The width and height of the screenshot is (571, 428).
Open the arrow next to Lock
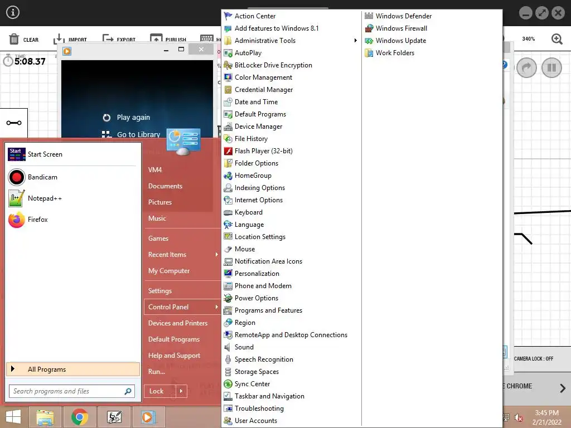click(x=181, y=391)
